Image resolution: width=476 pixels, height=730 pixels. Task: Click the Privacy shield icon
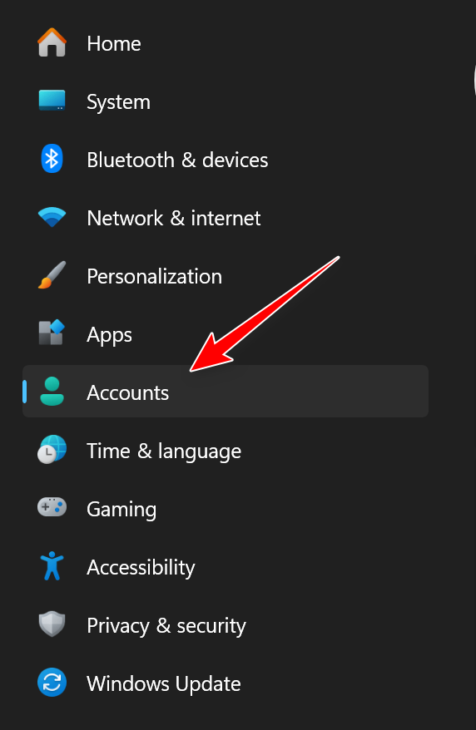[x=52, y=624]
